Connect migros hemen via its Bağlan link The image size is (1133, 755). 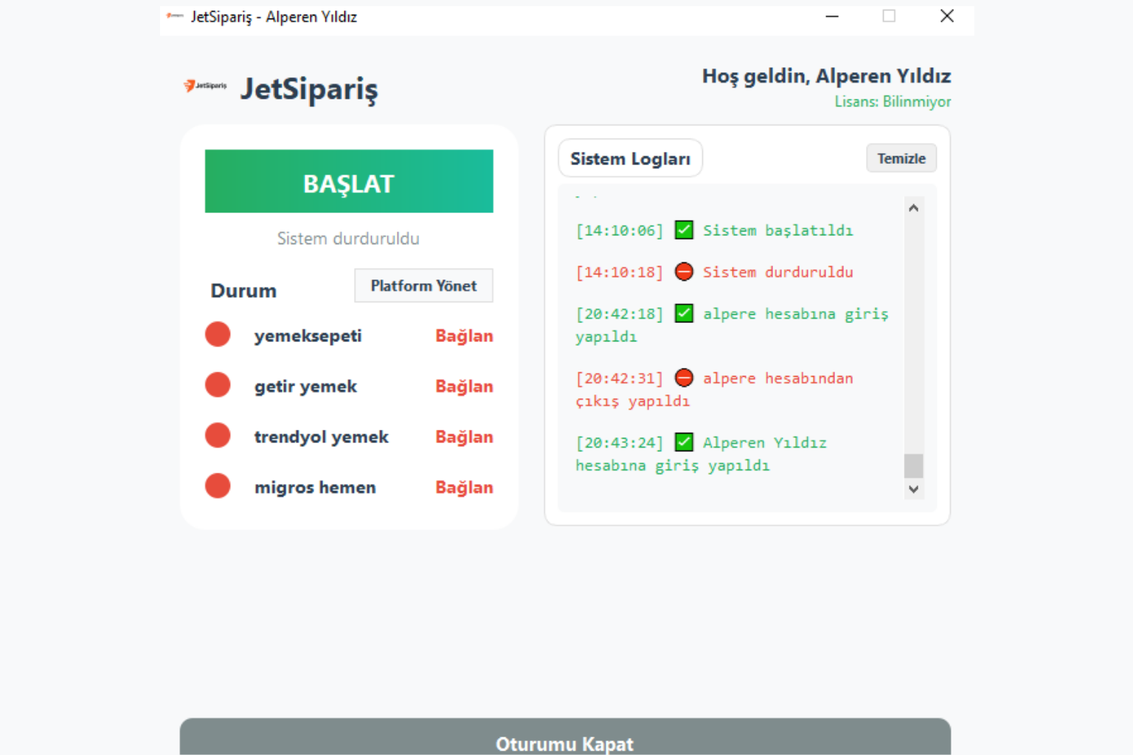(464, 487)
